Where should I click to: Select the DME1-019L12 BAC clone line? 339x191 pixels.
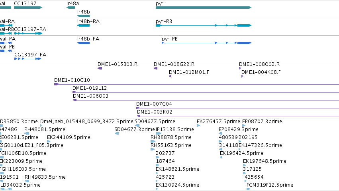(206, 92)
